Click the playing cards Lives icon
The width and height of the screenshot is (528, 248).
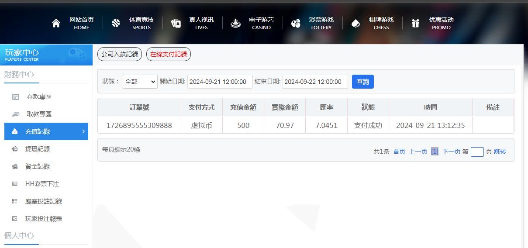coord(176,23)
